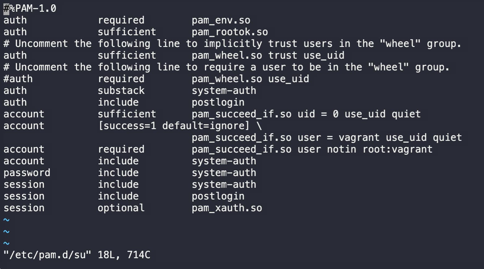The height and width of the screenshot is (269, 484).
Task: Click vagrant in the user = vagrant line
Action: click(359, 138)
